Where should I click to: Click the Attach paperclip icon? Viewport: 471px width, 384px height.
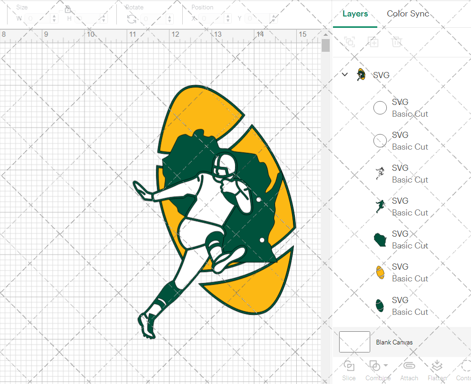tap(409, 365)
